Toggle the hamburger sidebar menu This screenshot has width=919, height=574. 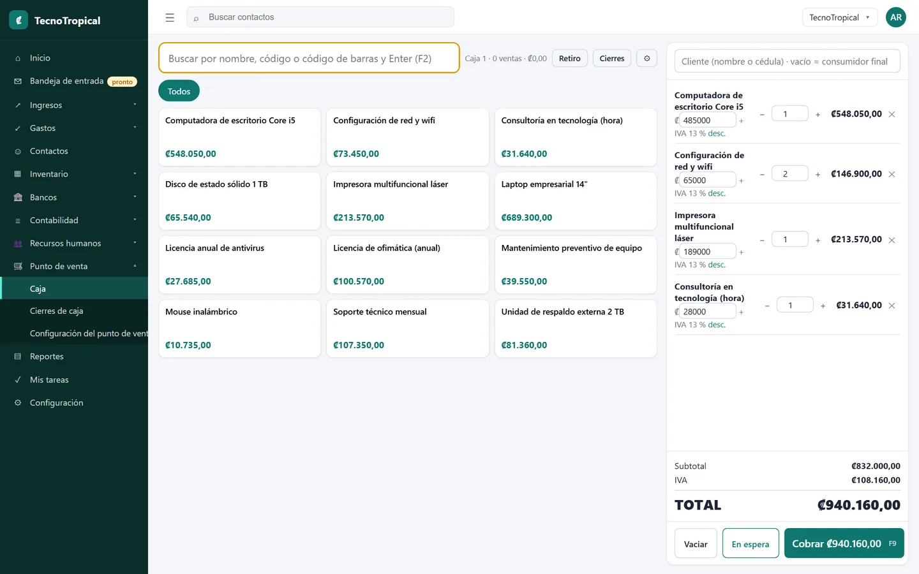tap(170, 18)
